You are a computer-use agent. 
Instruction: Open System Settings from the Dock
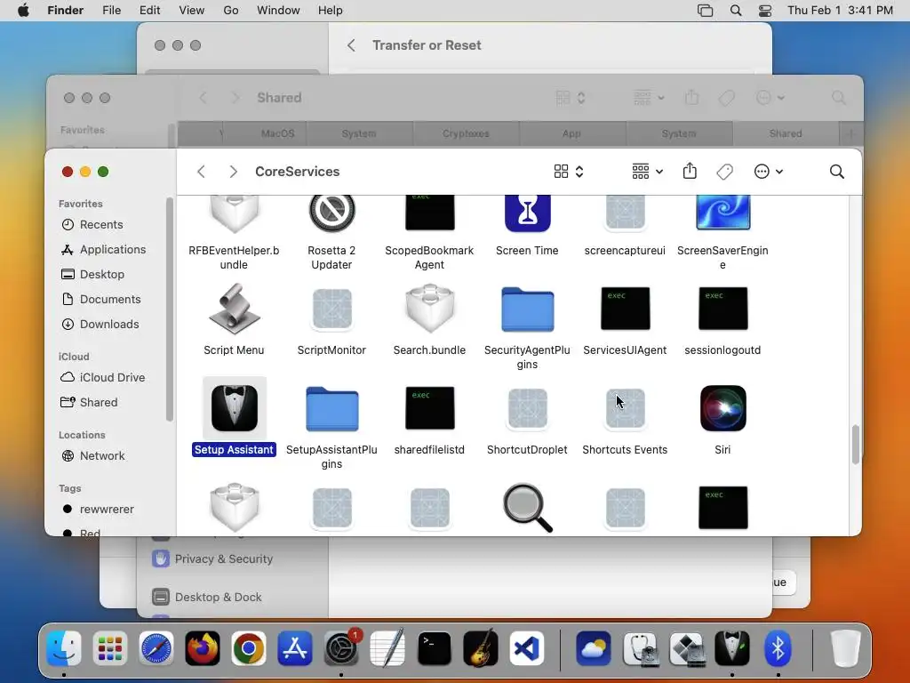[x=341, y=648]
